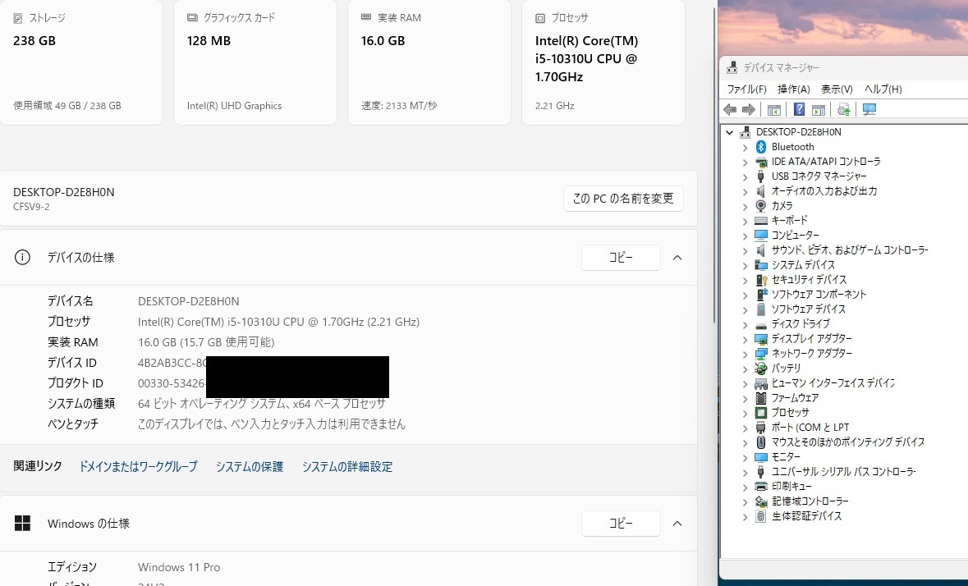This screenshot has width=968, height=586.
Task: Click the info icon beside デバイスの仕様
Action: (22, 257)
